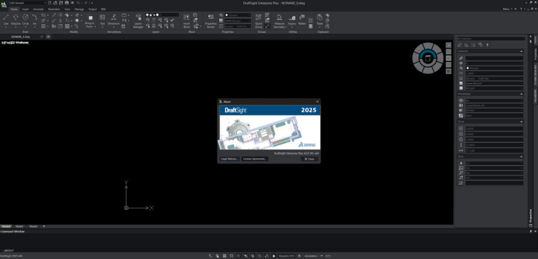Open the BIM ribbon tab

coord(104,9)
